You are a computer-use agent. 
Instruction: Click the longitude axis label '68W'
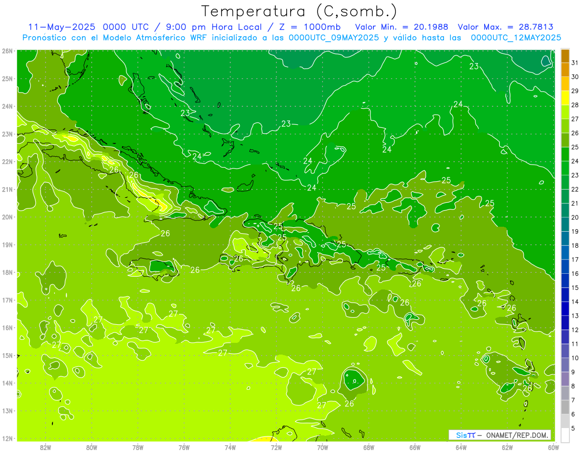(x=369, y=447)
